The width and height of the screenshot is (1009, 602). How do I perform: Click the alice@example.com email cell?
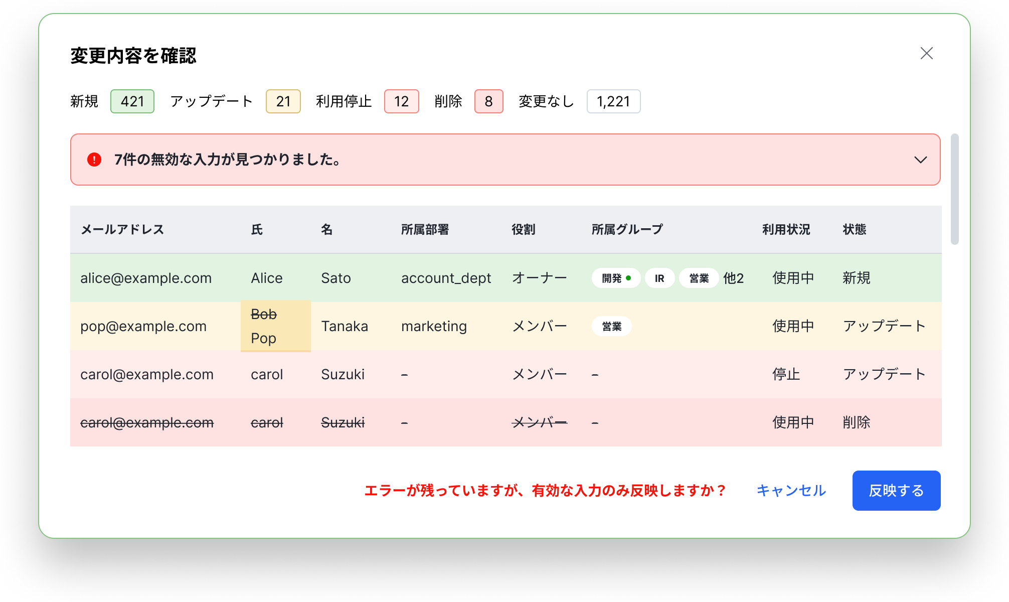[146, 278]
